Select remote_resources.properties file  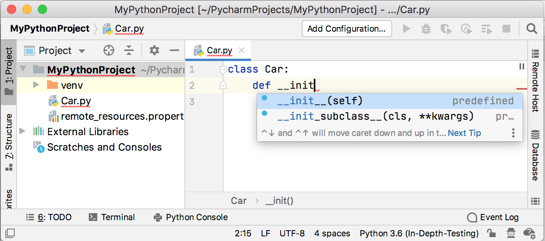(x=116, y=116)
